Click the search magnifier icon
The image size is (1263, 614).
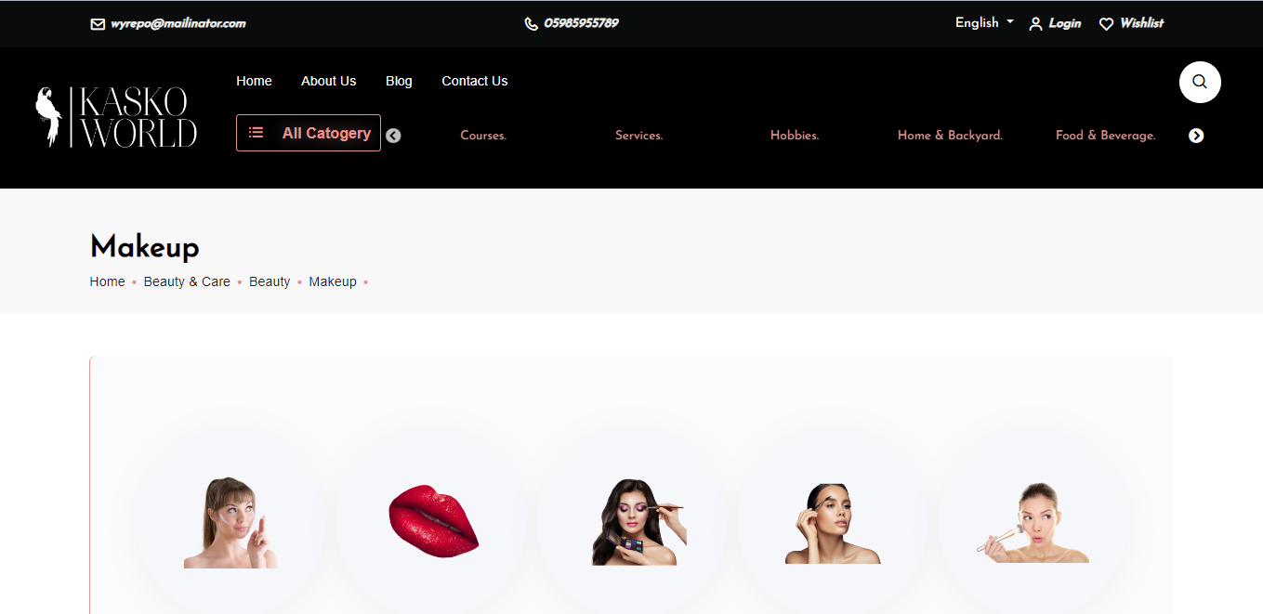1199,82
